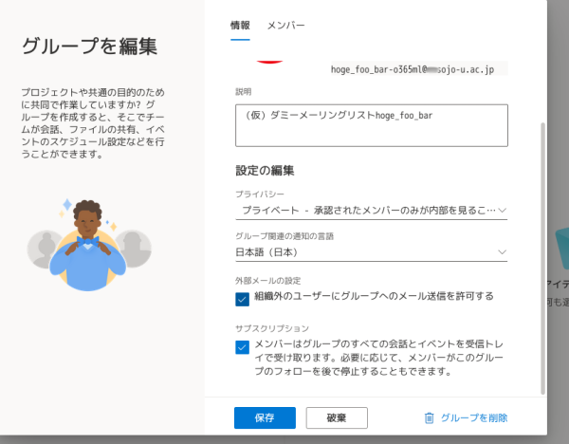Click the vertical scrollbar of the form

pos(541,256)
